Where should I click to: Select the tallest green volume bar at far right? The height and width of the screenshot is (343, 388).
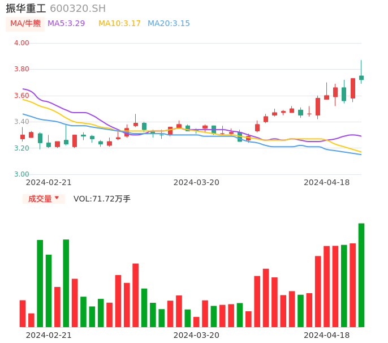click(x=361, y=275)
